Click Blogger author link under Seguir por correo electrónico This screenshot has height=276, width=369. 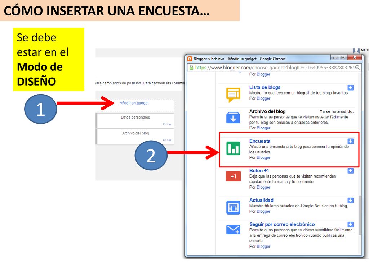[x=263, y=246]
